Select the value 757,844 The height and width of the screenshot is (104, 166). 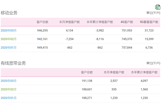pos(127,48)
